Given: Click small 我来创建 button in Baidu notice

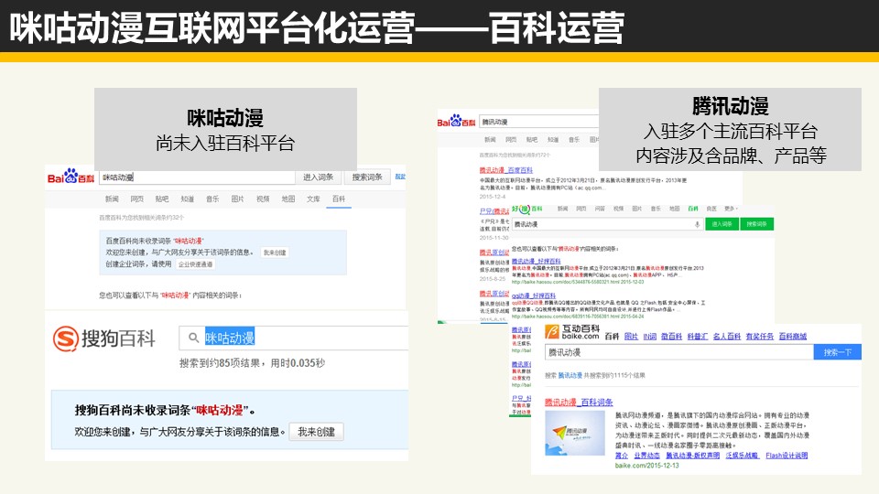Looking at the screenshot, I should point(275,252).
